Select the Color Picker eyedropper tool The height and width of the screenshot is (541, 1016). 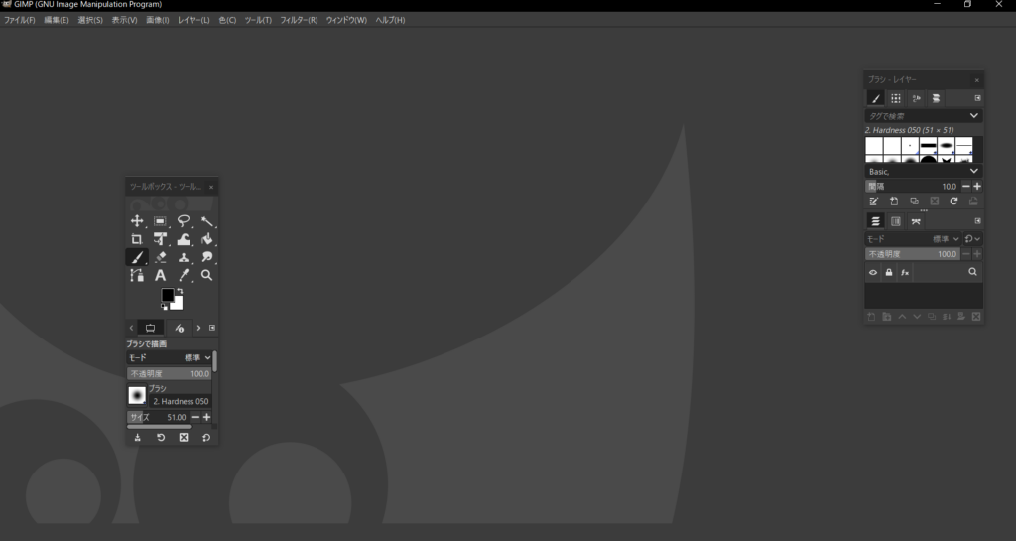(x=184, y=275)
